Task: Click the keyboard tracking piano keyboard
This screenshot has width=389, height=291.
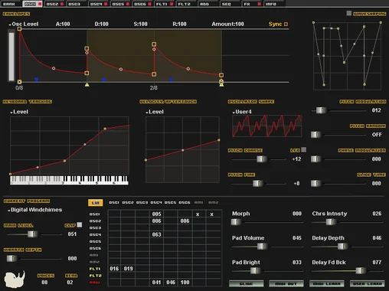Action: click(69, 180)
